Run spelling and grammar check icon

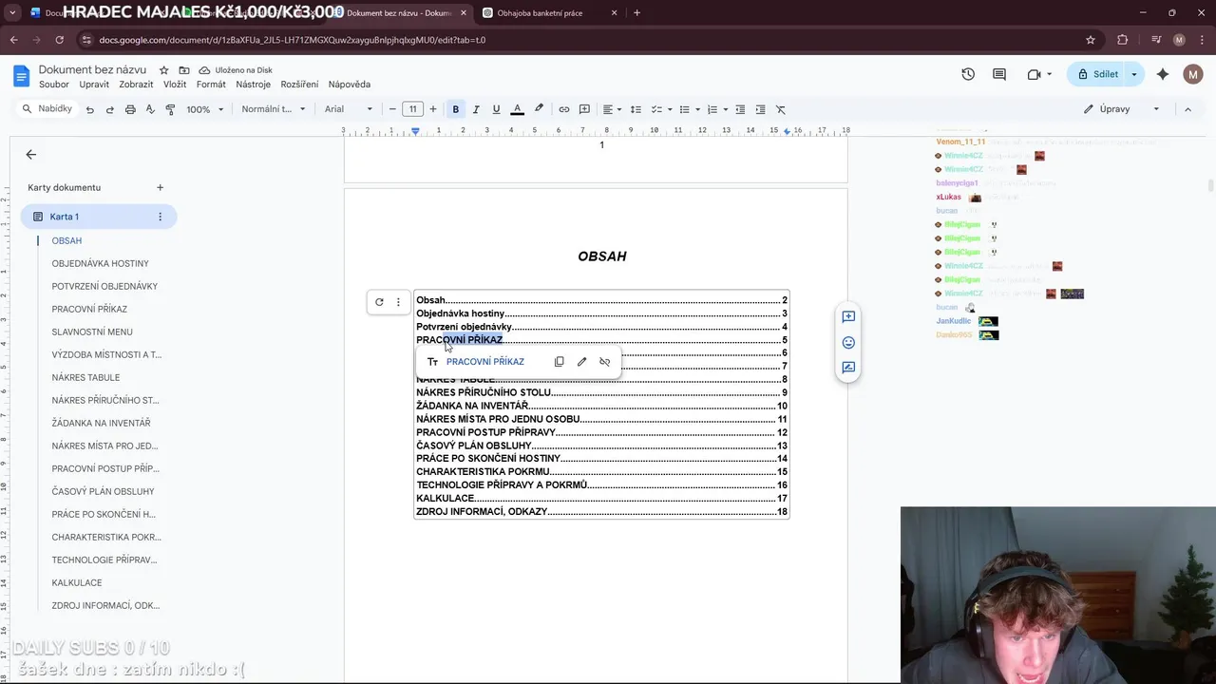[x=150, y=109]
